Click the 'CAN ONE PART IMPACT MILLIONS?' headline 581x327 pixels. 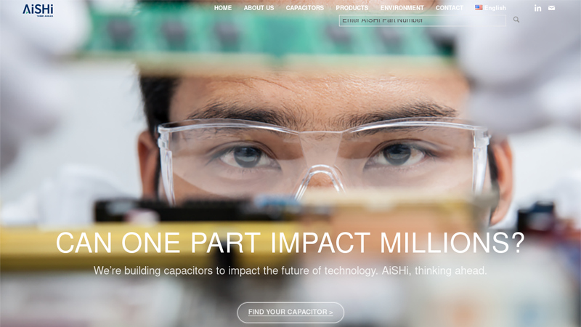tap(290, 243)
